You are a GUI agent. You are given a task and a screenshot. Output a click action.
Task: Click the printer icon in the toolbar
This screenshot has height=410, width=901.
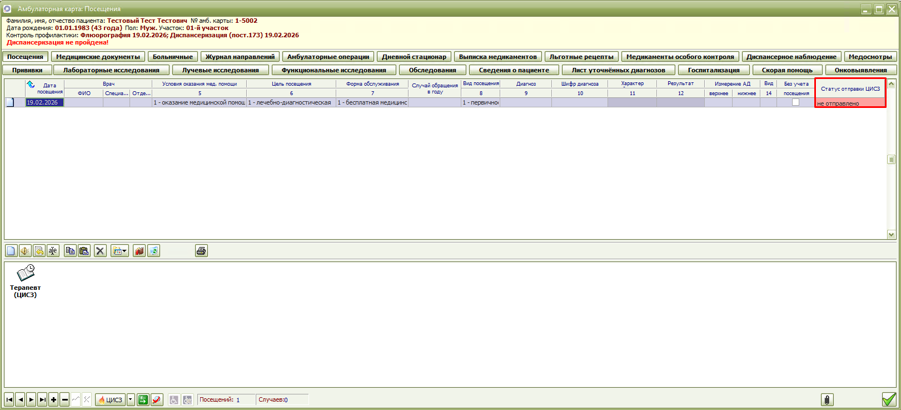[201, 251]
